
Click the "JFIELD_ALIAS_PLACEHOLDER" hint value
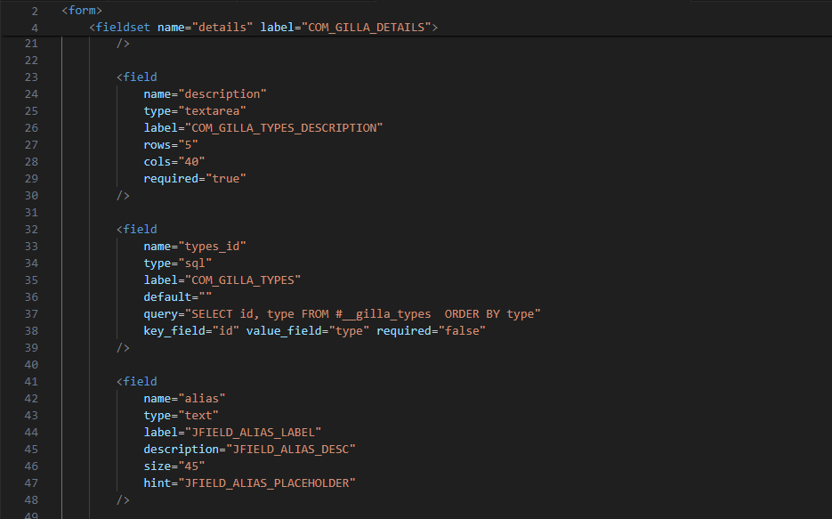[x=268, y=483]
